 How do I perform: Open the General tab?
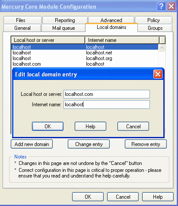point(22,28)
